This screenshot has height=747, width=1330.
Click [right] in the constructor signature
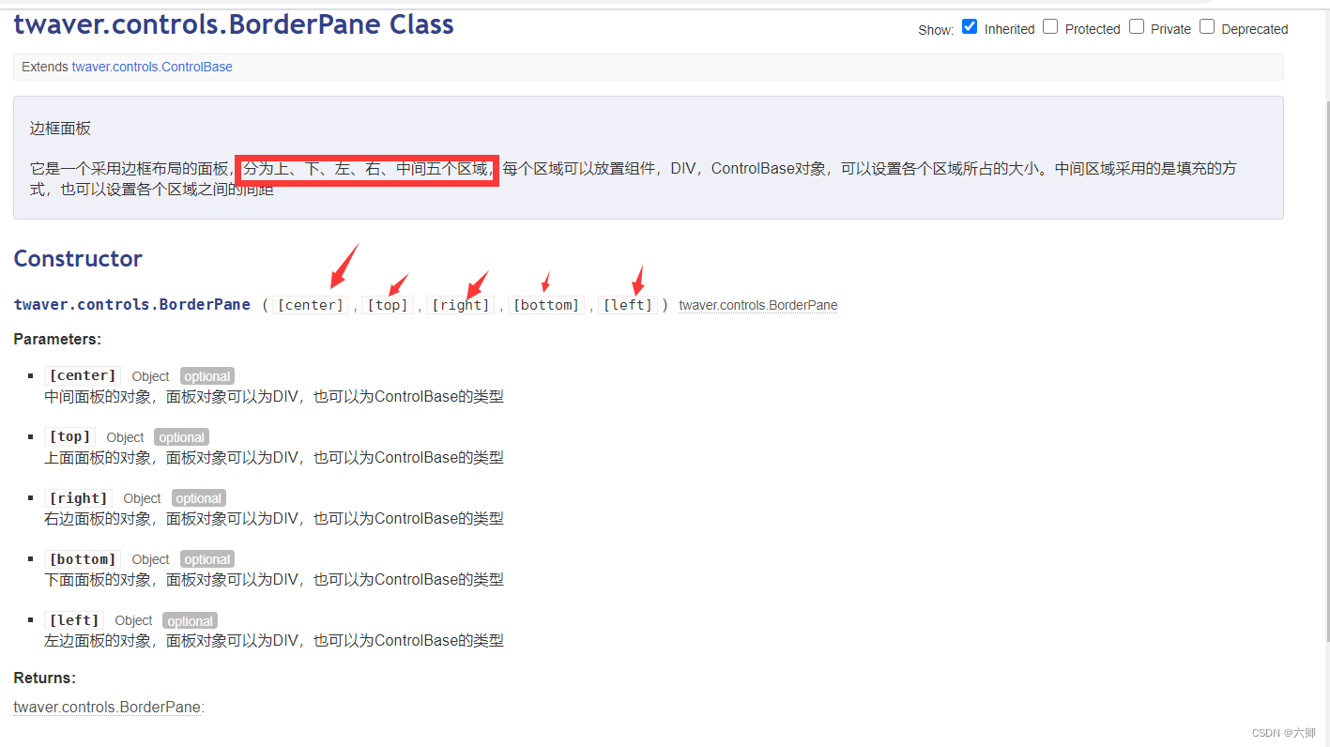pyautogui.click(x=460, y=305)
